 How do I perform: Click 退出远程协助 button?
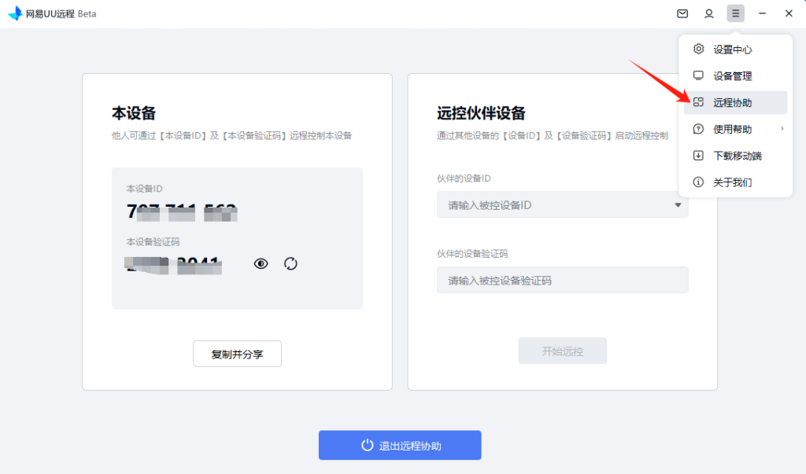tap(400, 445)
